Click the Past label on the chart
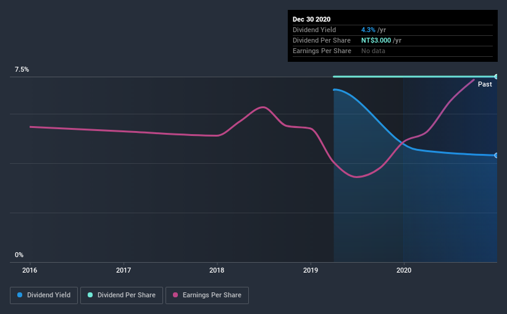The height and width of the screenshot is (314, 507). pos(485,84)
